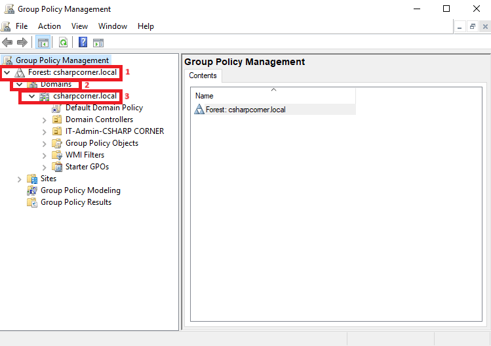Click the Sites folder icon

point(32,179)
